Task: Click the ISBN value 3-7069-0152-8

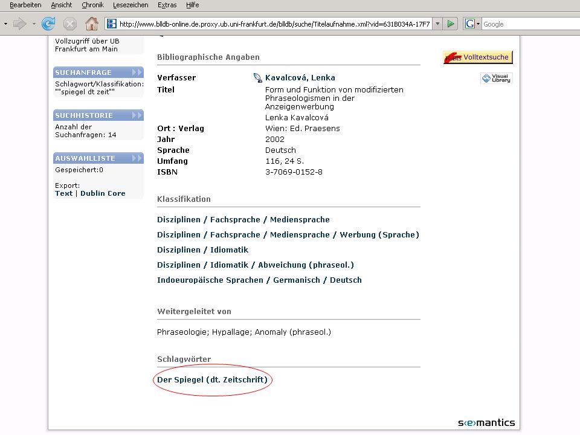Action: pyautogui.click(x=294, y=172)
